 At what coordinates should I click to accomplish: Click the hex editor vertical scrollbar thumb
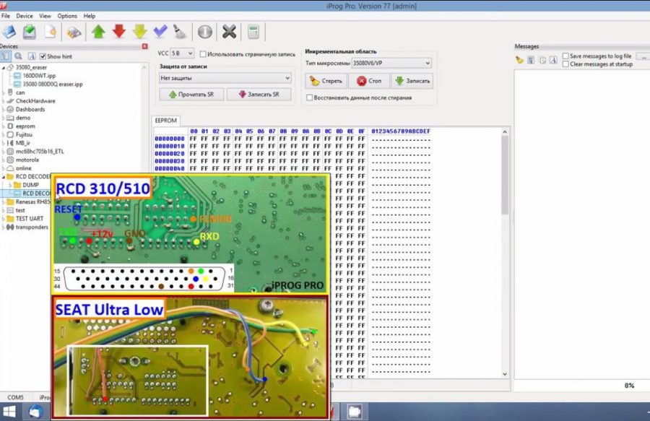(505, 174)
